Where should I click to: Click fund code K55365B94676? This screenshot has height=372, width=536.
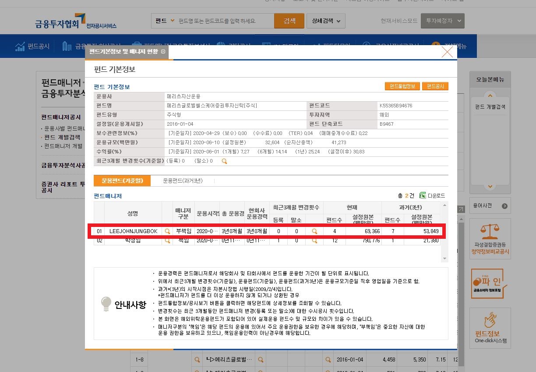point(396,106)
